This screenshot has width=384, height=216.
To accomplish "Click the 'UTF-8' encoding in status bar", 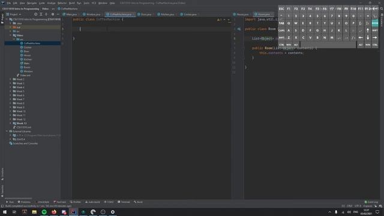I will (358, 206).
